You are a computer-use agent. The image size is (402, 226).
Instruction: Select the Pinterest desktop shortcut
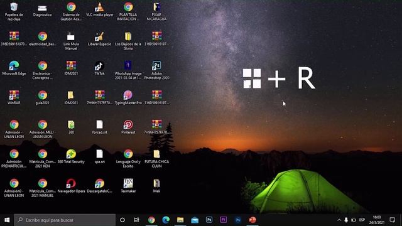128,127
